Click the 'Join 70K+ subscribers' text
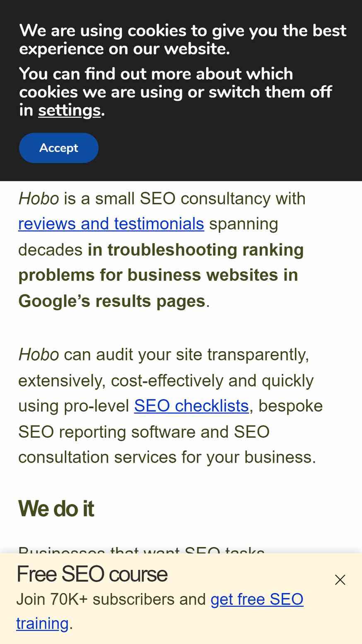This screenshot has height=644, width=362. (x=111, y=599)
